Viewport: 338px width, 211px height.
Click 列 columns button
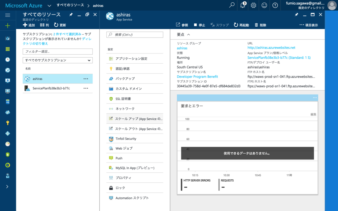pyautogui.click(x=44, y=25)
